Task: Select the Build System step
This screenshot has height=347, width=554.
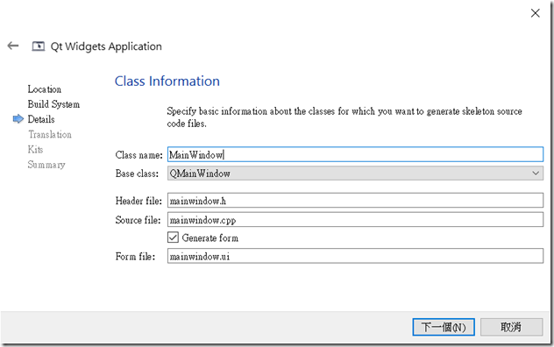Action: pyautogui.click(x=53, y=104)
